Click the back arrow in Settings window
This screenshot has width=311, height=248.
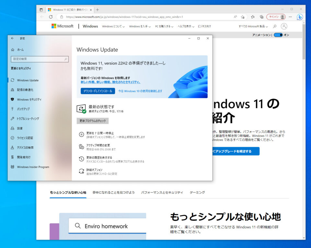point(13,38)
